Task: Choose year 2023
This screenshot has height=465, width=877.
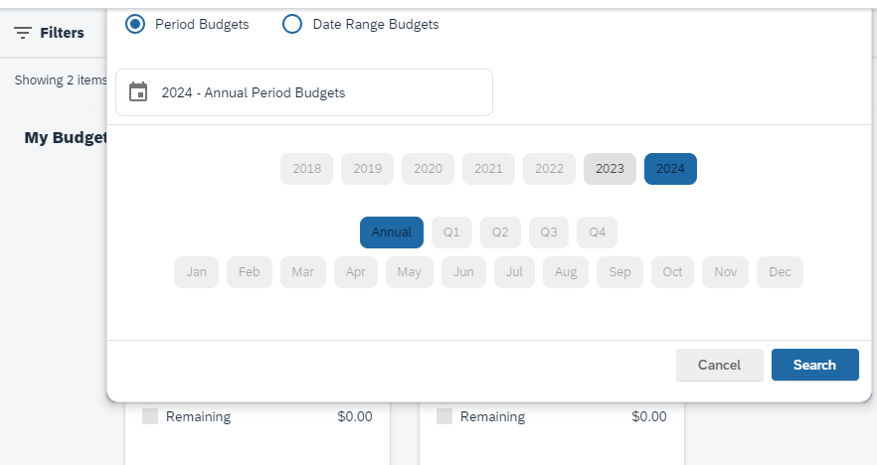Action: click(610, 169)
